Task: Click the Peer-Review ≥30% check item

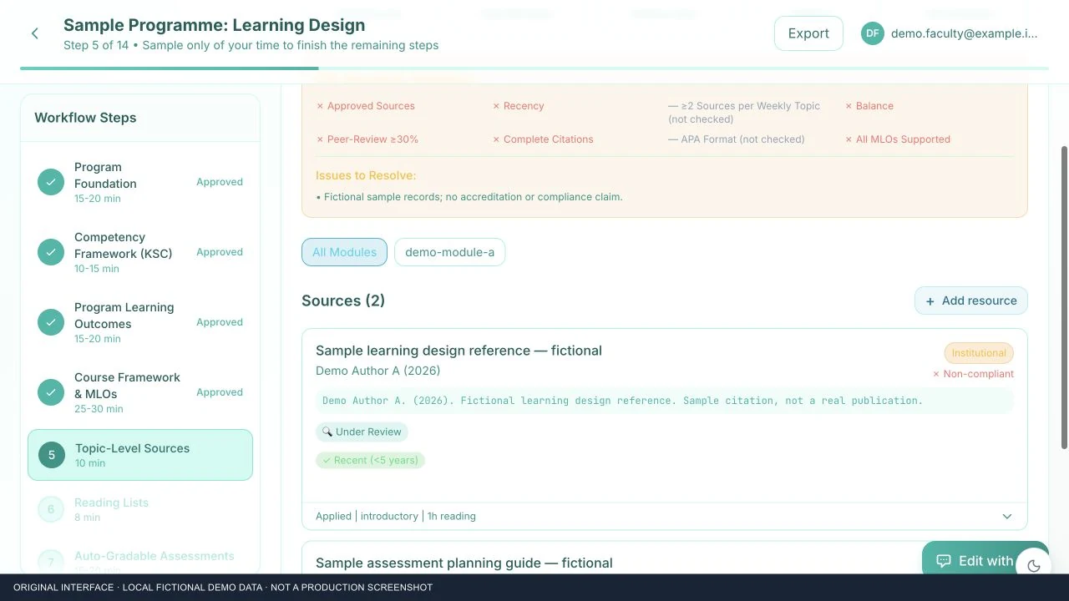Action: (x=367, y=139)
